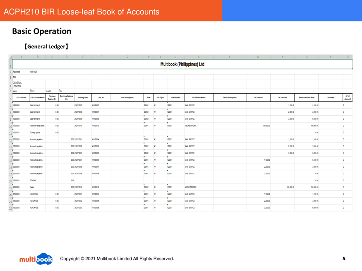Select column A header
This screenshot has height=271, width=362.
pyautogui.click(x=21, y=57)
